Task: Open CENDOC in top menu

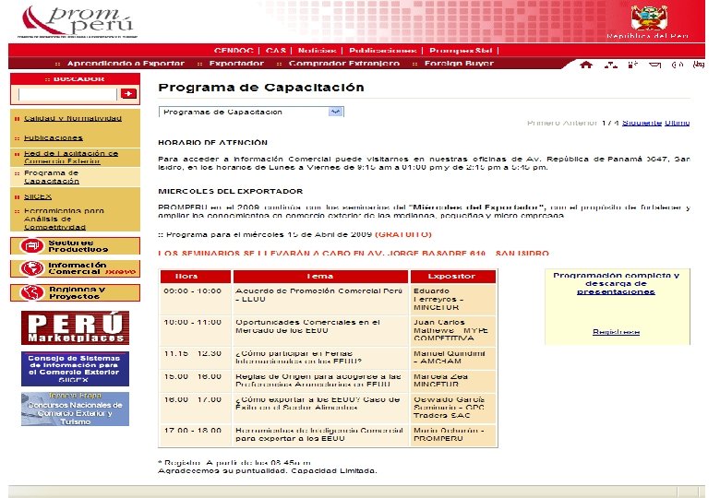Action: coord(234,51)
